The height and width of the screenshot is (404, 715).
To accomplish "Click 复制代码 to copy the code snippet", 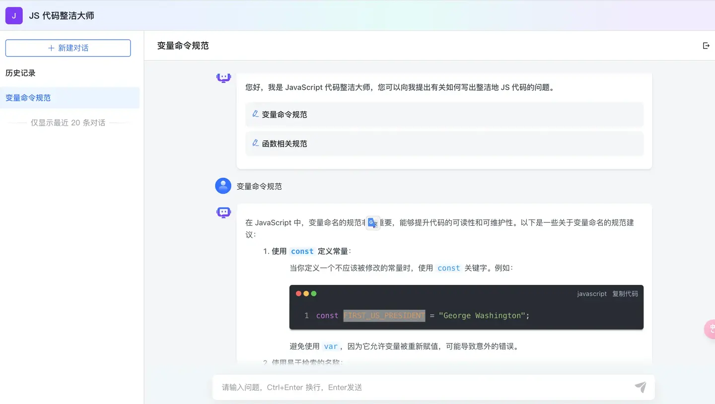I will coord(625,293).
